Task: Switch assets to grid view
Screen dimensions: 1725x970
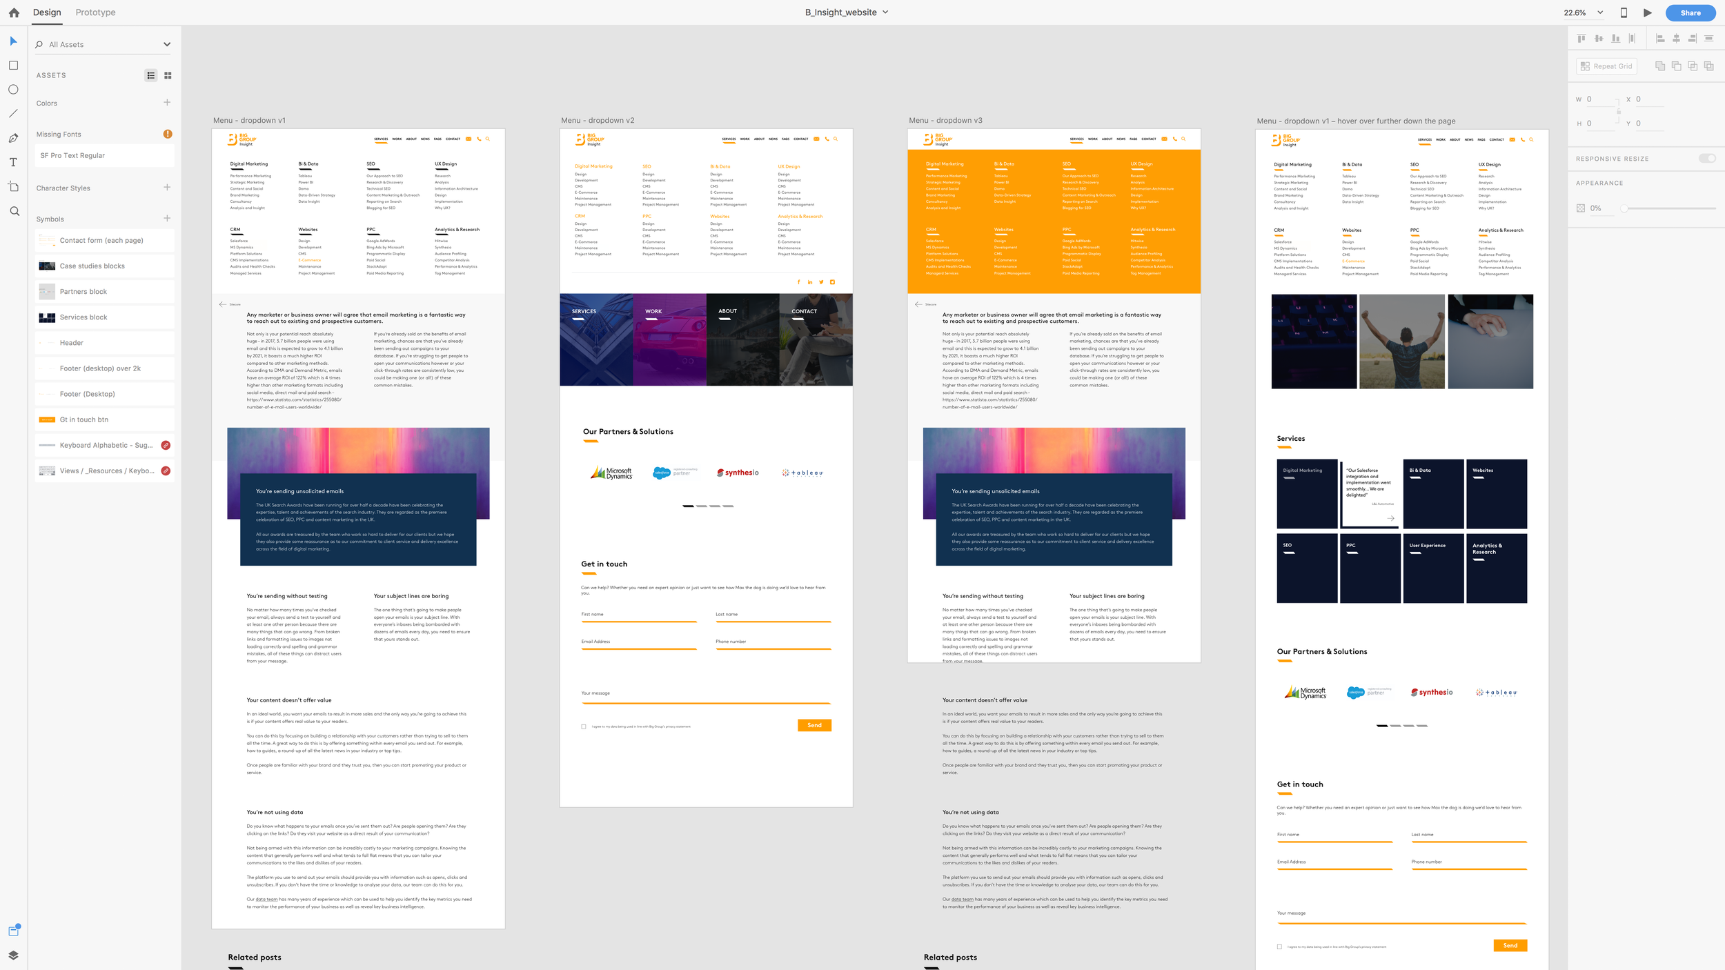Action: pos(168,75)
